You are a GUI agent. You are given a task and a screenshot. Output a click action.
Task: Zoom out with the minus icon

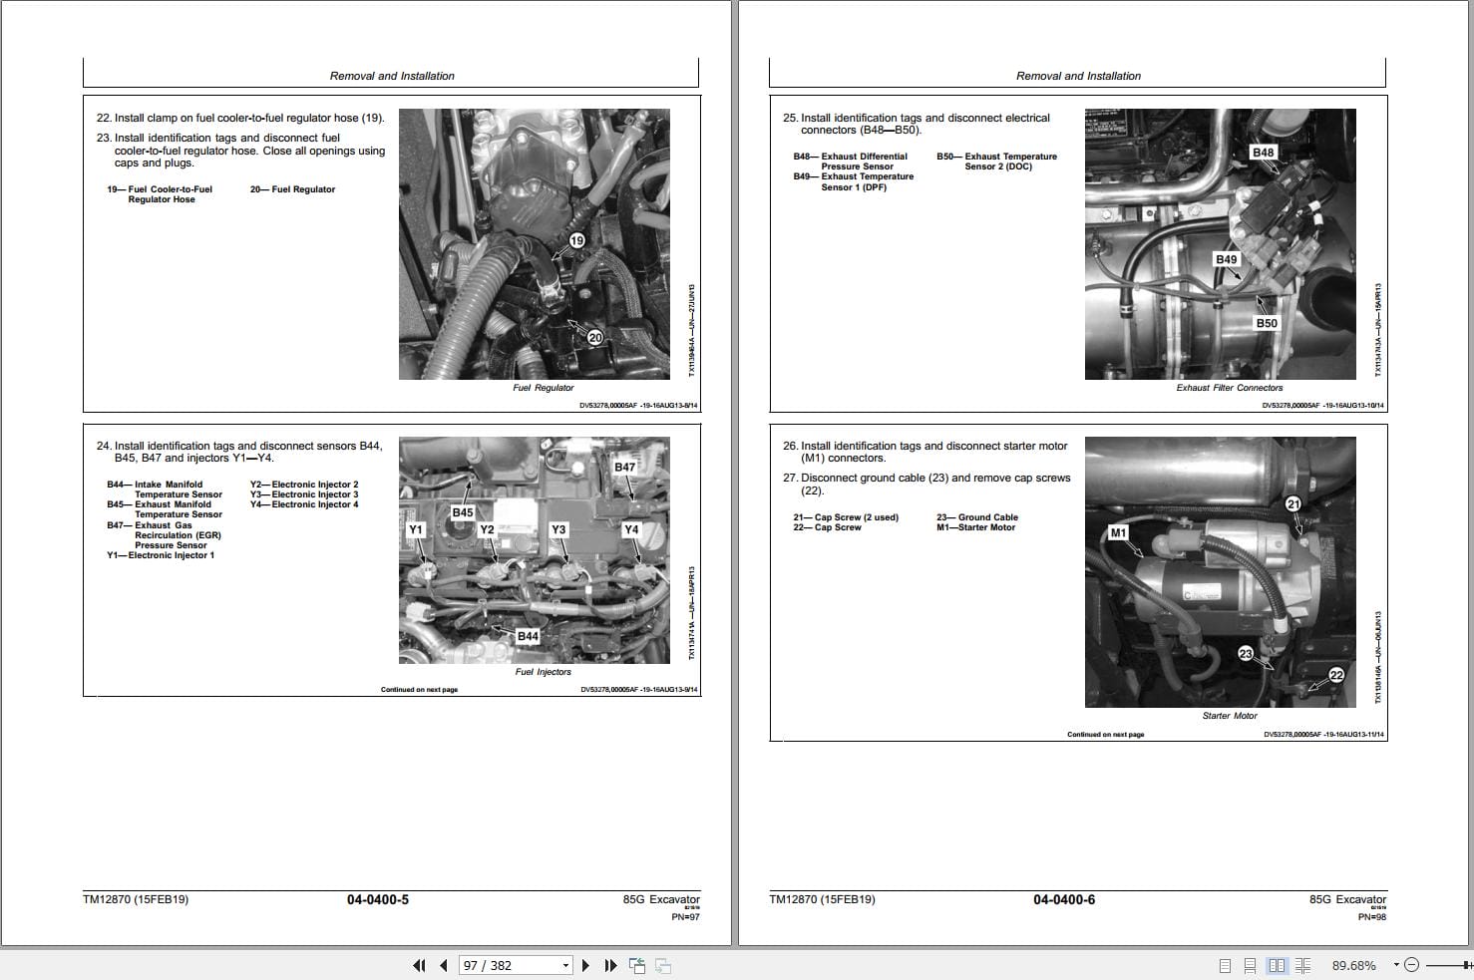(x=1412, y=965)
